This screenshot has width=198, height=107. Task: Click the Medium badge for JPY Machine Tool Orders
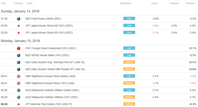tap(129, 104)
